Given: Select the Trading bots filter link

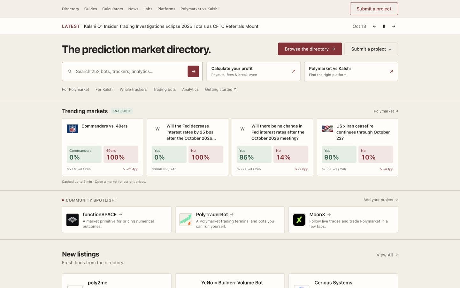Looking at the screenshot, I should [165, 89].
